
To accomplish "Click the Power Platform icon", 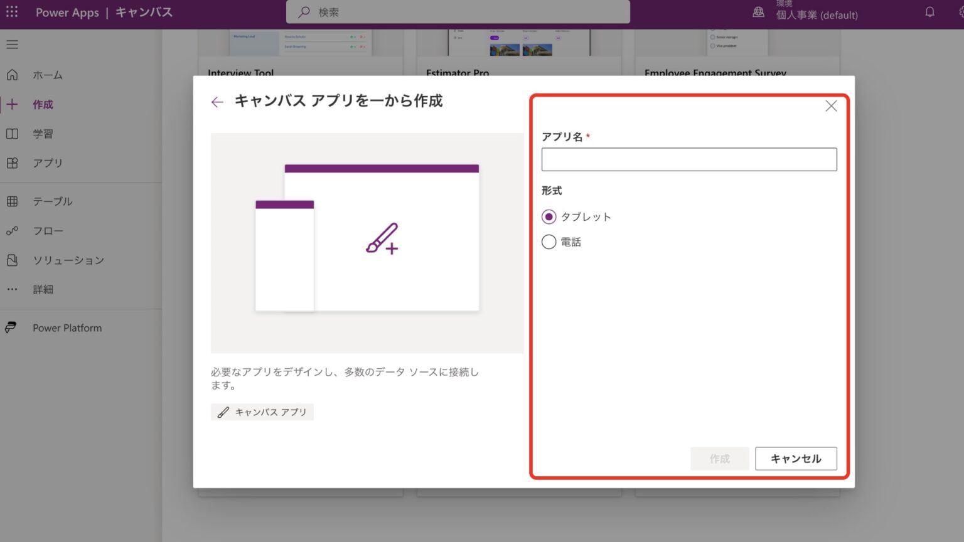I will [11, 327].
